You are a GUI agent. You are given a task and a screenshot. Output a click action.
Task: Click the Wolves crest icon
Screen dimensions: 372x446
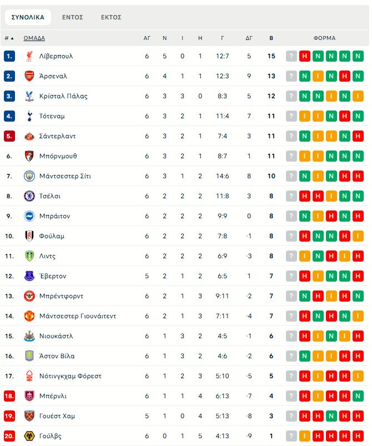click(x=29, y=436)
